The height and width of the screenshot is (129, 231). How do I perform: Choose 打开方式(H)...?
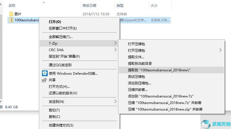click(59, 87)
